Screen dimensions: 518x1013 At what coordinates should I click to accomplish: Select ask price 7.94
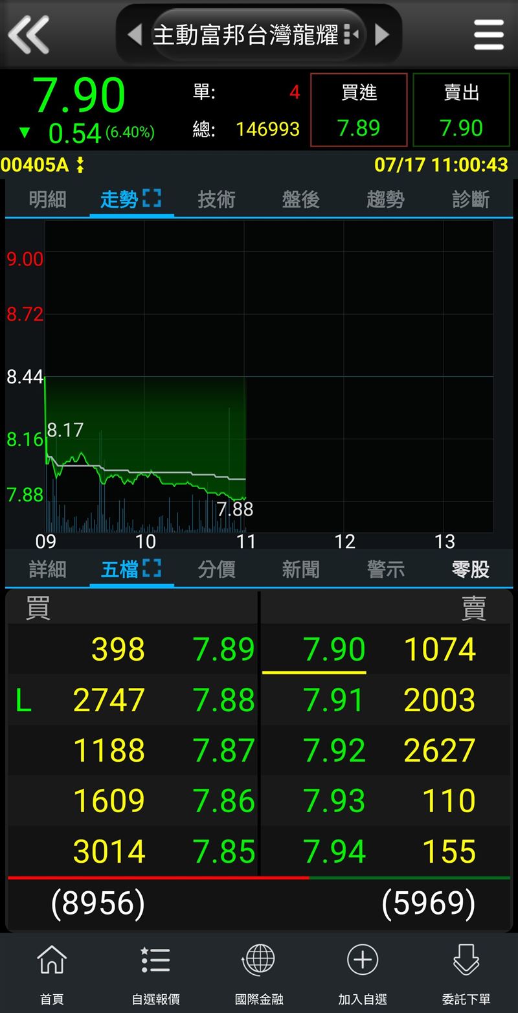click(x=335, y=852)
